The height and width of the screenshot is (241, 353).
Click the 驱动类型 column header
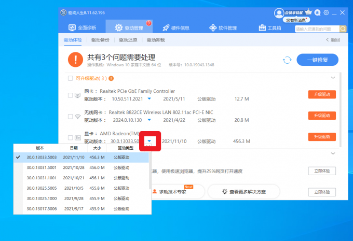click(126, 148)
